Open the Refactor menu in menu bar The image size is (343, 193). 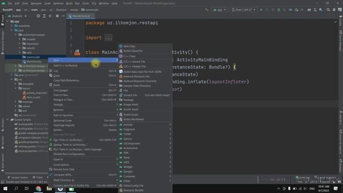coord(58,3)
